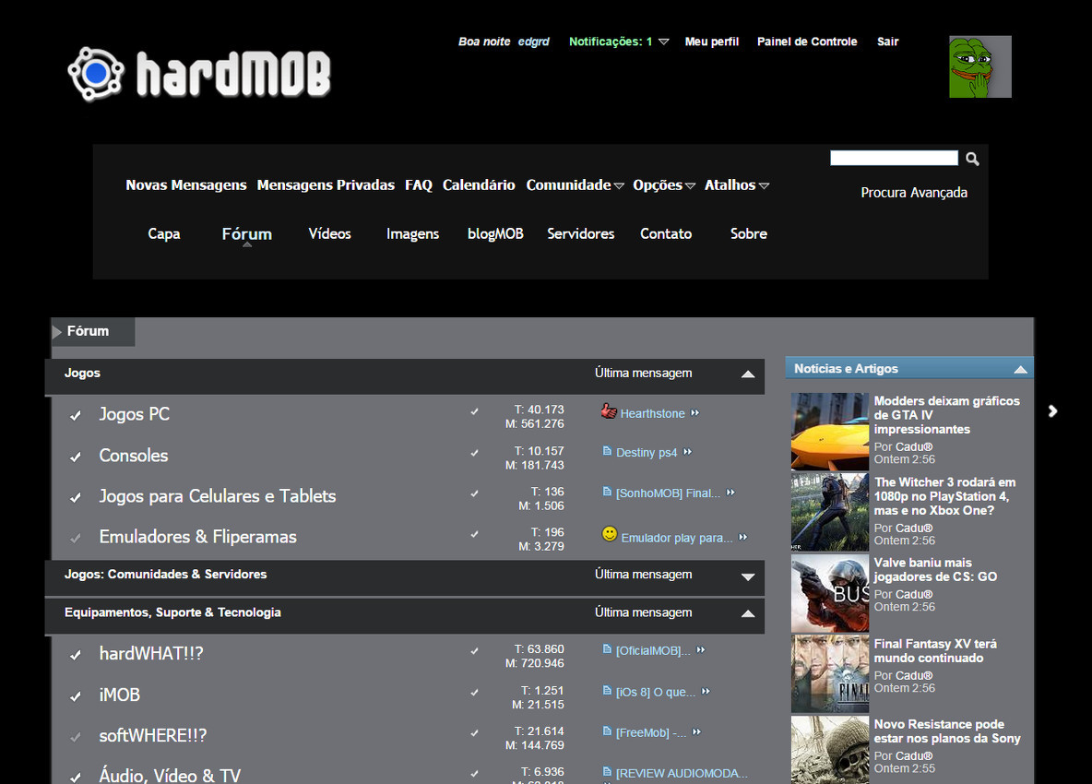This screenshot has height=784, width=1092.
Task: Open Emulador play para... thread
Action: point(676,539)
